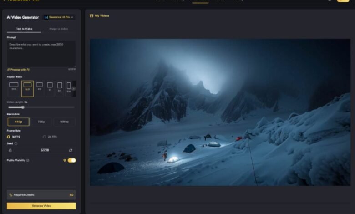Randomize seed with the refresh icon

click(x=71, y=150)
